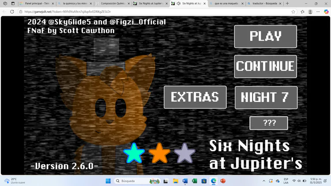Click the orange star
The width and height of the screenshot is (331, 186).
[159, 153]
